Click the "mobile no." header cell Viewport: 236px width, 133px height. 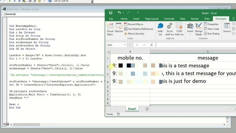[x=130, y=58]
